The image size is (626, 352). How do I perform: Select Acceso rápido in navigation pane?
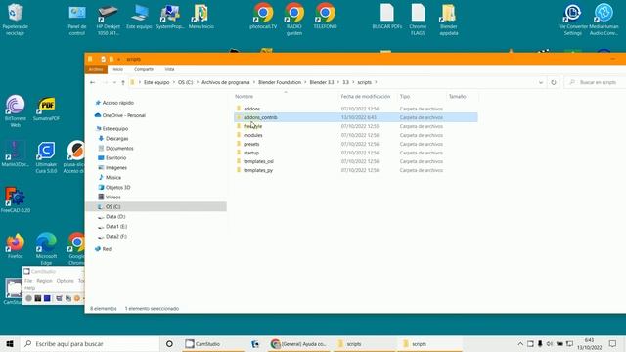[117, 103]
